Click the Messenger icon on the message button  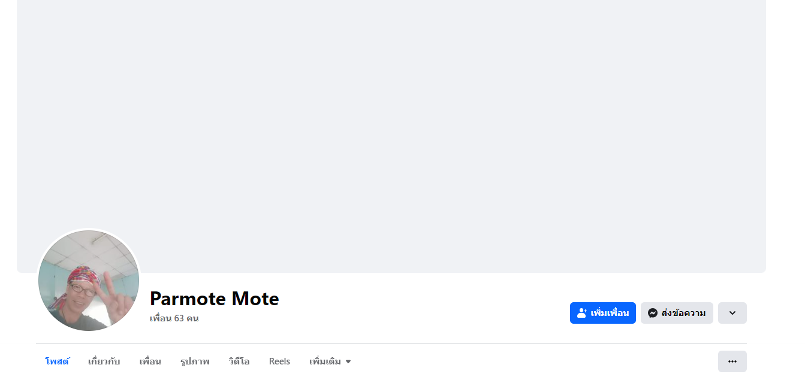pyautogui.click(x=653, y=313)
